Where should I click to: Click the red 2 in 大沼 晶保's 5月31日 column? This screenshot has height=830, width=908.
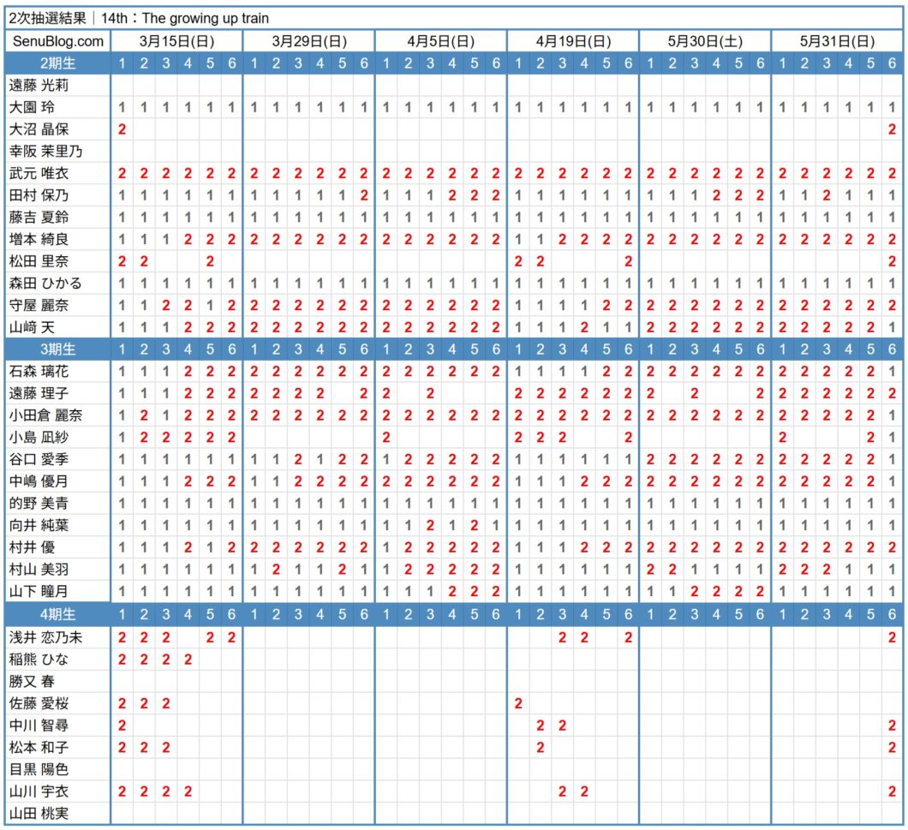click(x=892, y=129)
